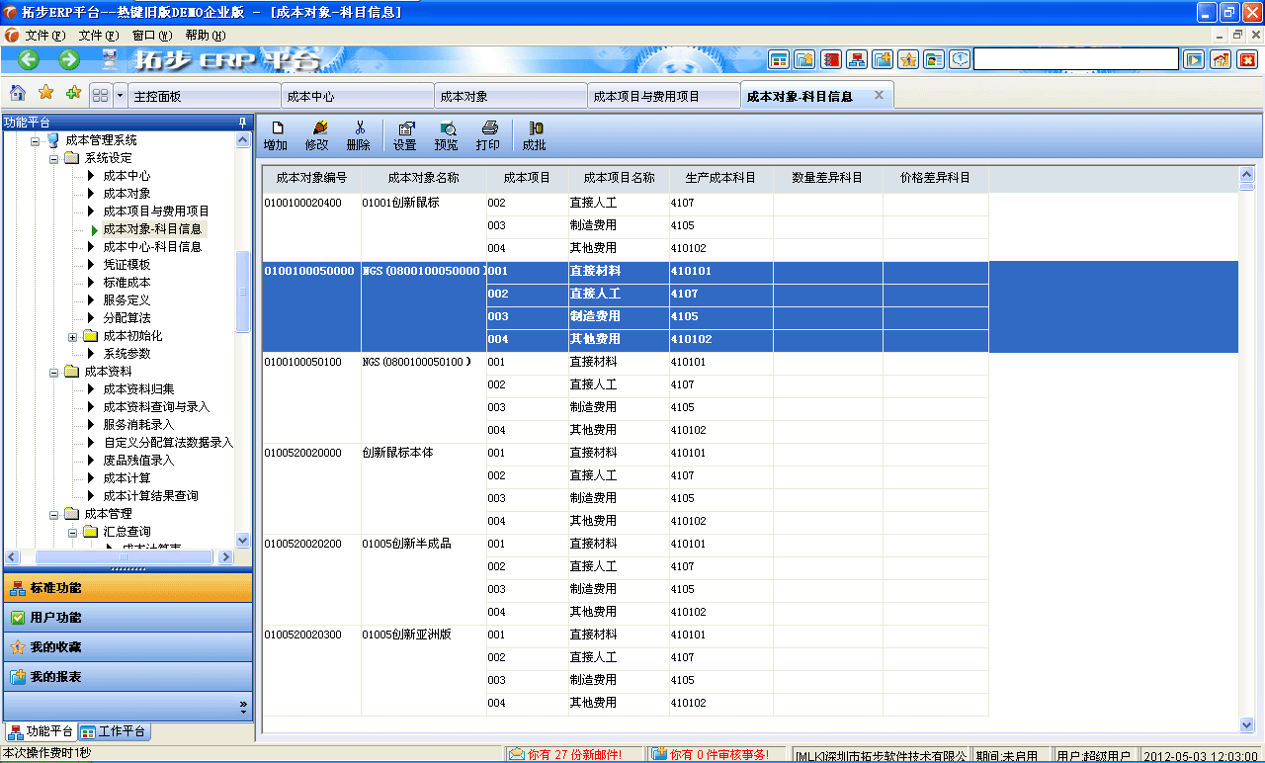The height and width of the screenshot is (763, 1265).
Task: Click the 增加 (Add) toolbar icon
Action: (277, 134)
